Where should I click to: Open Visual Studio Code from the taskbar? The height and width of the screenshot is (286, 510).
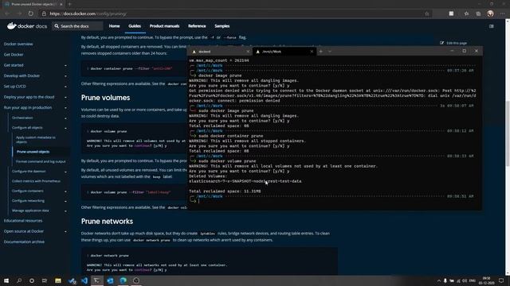[84, 280]
